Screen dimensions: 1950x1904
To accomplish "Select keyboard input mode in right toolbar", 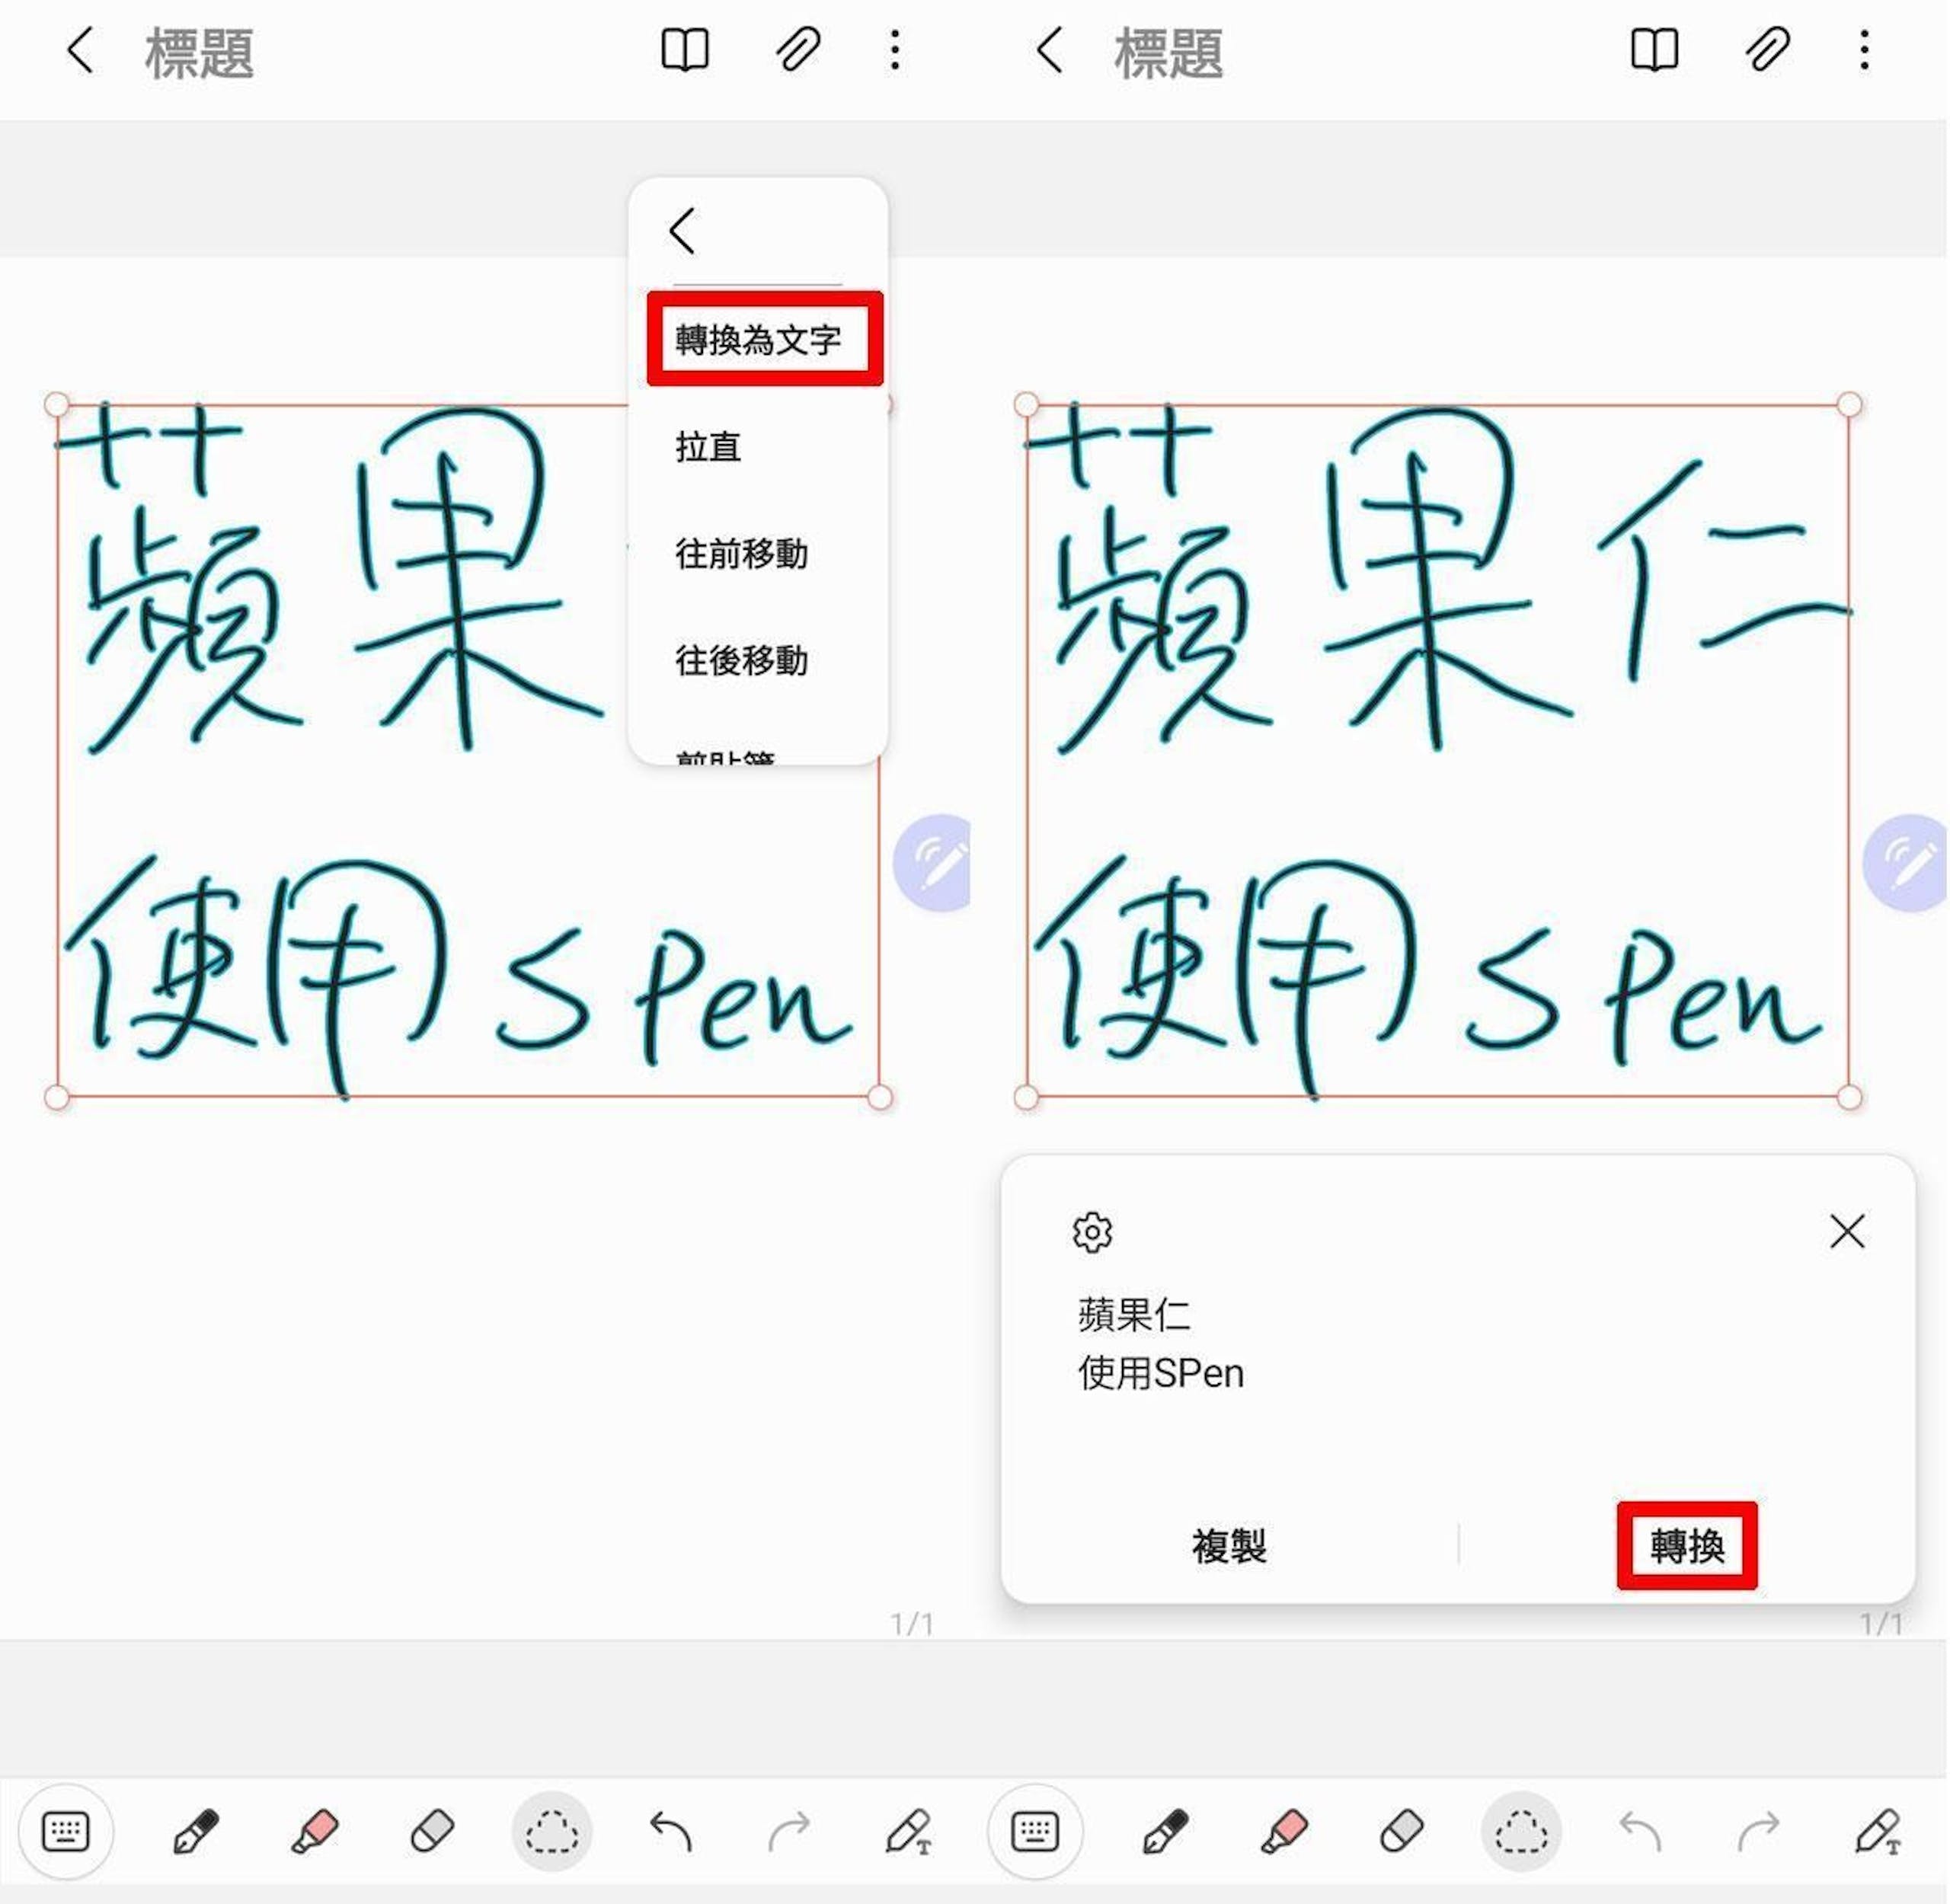I will 1035,1832.
